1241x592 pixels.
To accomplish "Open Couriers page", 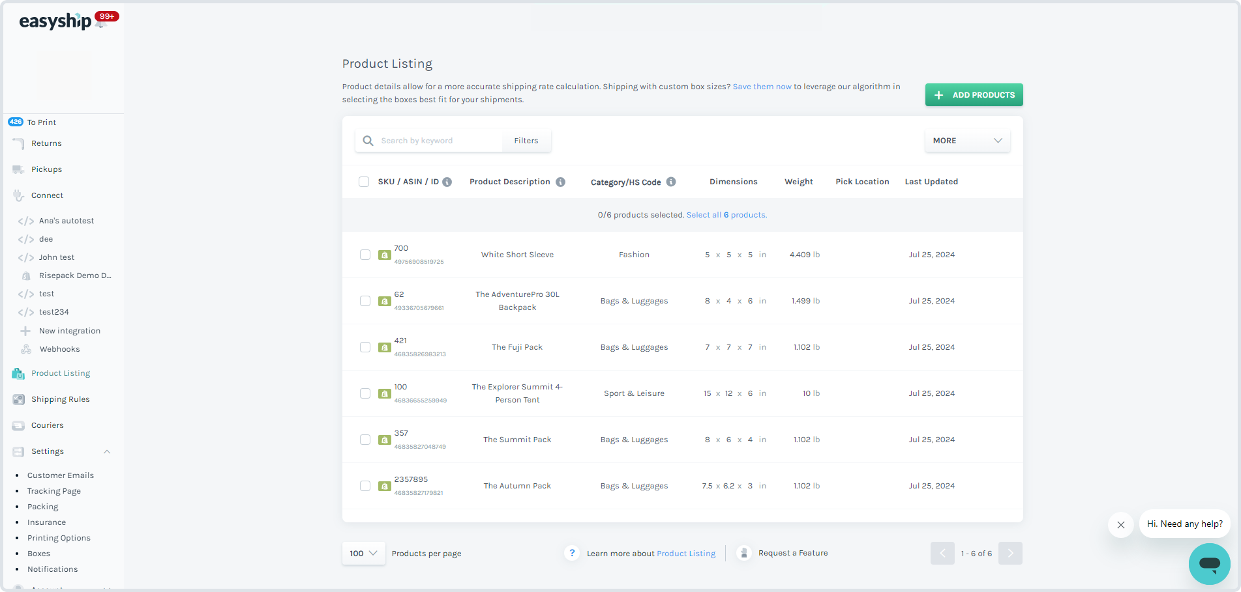I will (x=48, y=425).
